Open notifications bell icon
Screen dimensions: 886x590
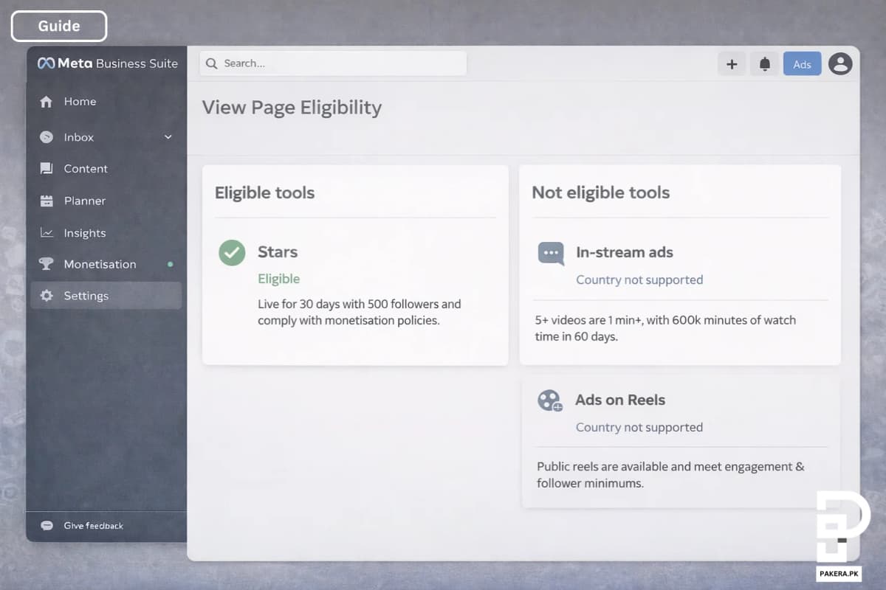point(765,64)
